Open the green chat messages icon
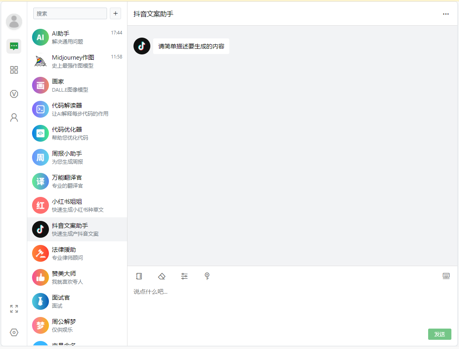 pyautogui.click(x=14, y=46)
